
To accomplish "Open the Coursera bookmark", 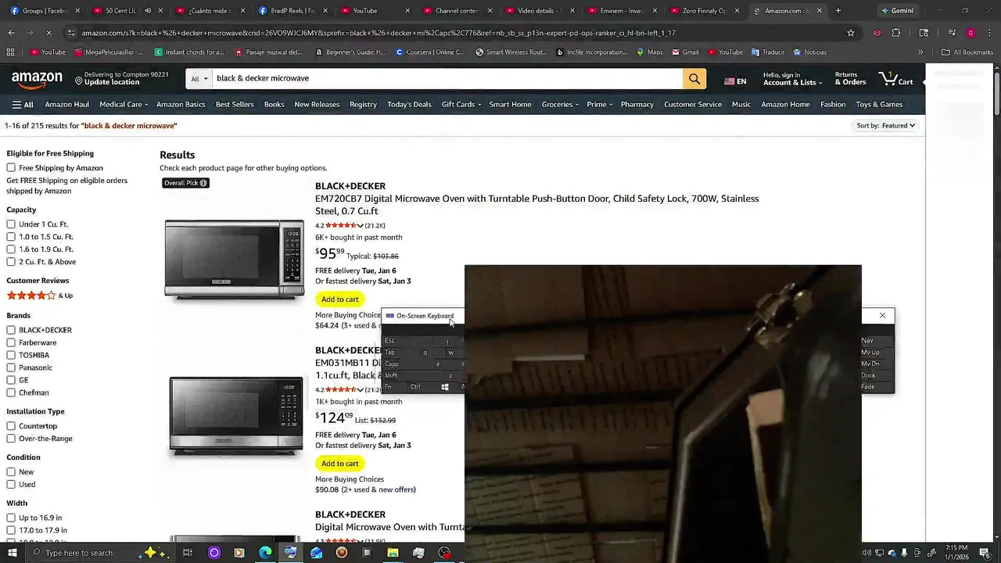I will (429, 52).
